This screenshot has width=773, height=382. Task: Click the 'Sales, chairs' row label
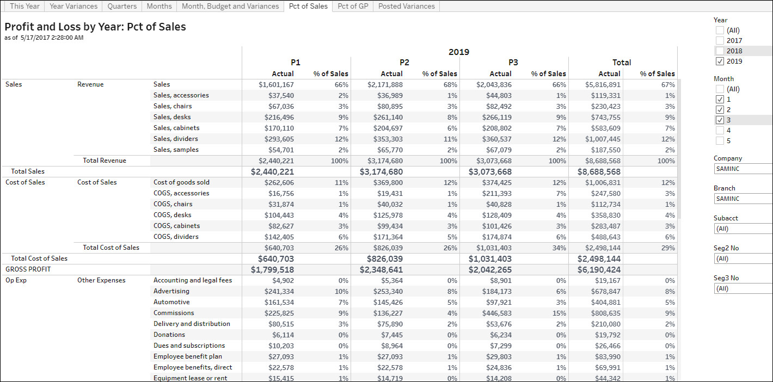coord(173,106)
